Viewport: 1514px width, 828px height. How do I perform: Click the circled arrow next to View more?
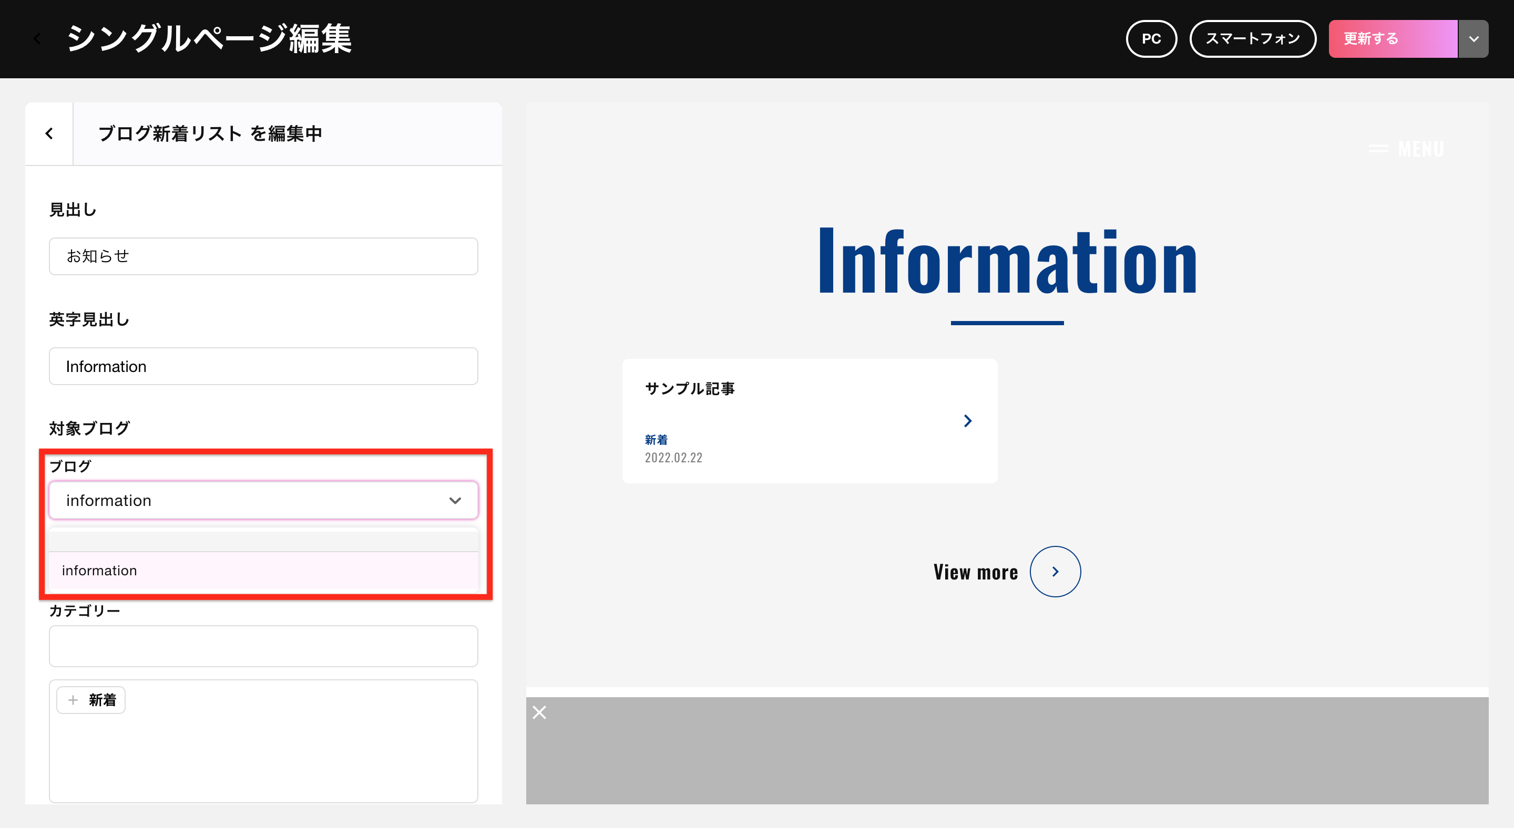[x=1055, y=572]
